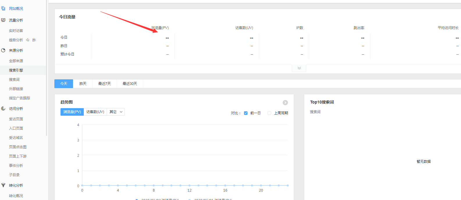Click the 转化分析 funnel icon
The height and width of the screenshot is (200, 461).
tap(3, 185)
